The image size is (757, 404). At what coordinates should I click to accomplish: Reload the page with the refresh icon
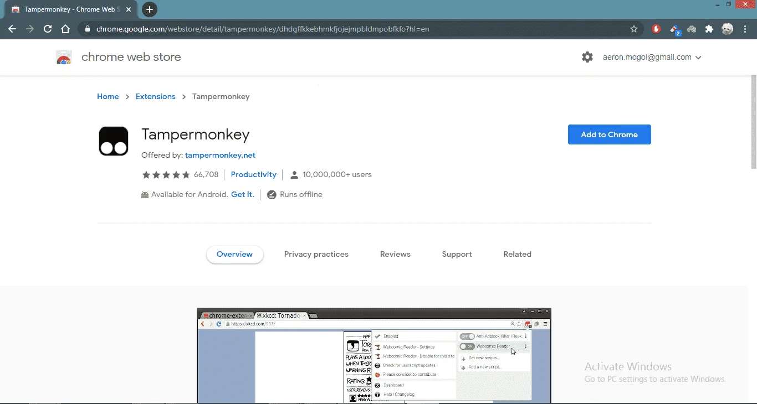48,29
